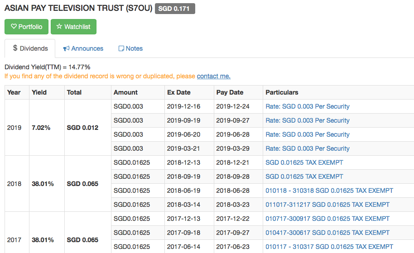This screenshot has width=414, height=253.
Task: Open '011017-311217 SGD 0.01625 TAX EXEMPT' link
Action: [x=327, y=205]
